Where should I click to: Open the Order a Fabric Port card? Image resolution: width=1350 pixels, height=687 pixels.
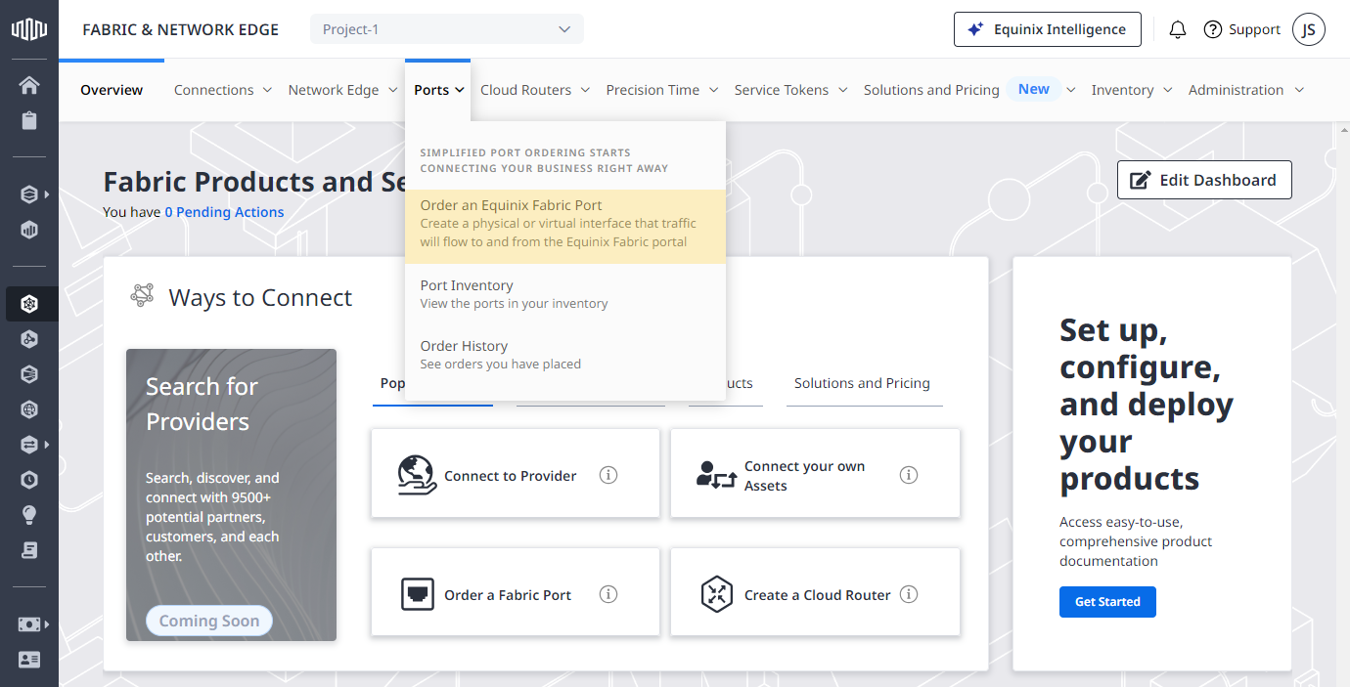tap(516, 592)
